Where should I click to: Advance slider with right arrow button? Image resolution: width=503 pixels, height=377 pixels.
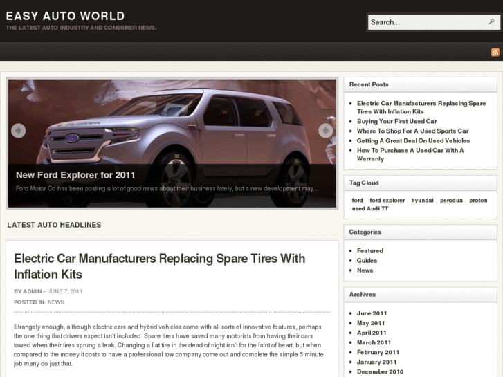(326, 131)
